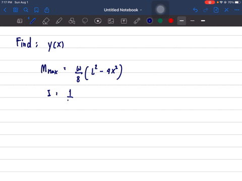The width and height of the screenshot is (242, 181).
Task: Open the share and export menu
Action: click(47, 10)
